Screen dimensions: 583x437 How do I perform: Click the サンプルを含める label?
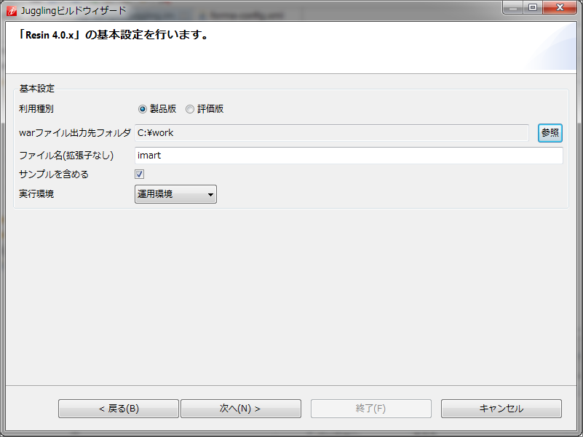(x=54, y=175)
